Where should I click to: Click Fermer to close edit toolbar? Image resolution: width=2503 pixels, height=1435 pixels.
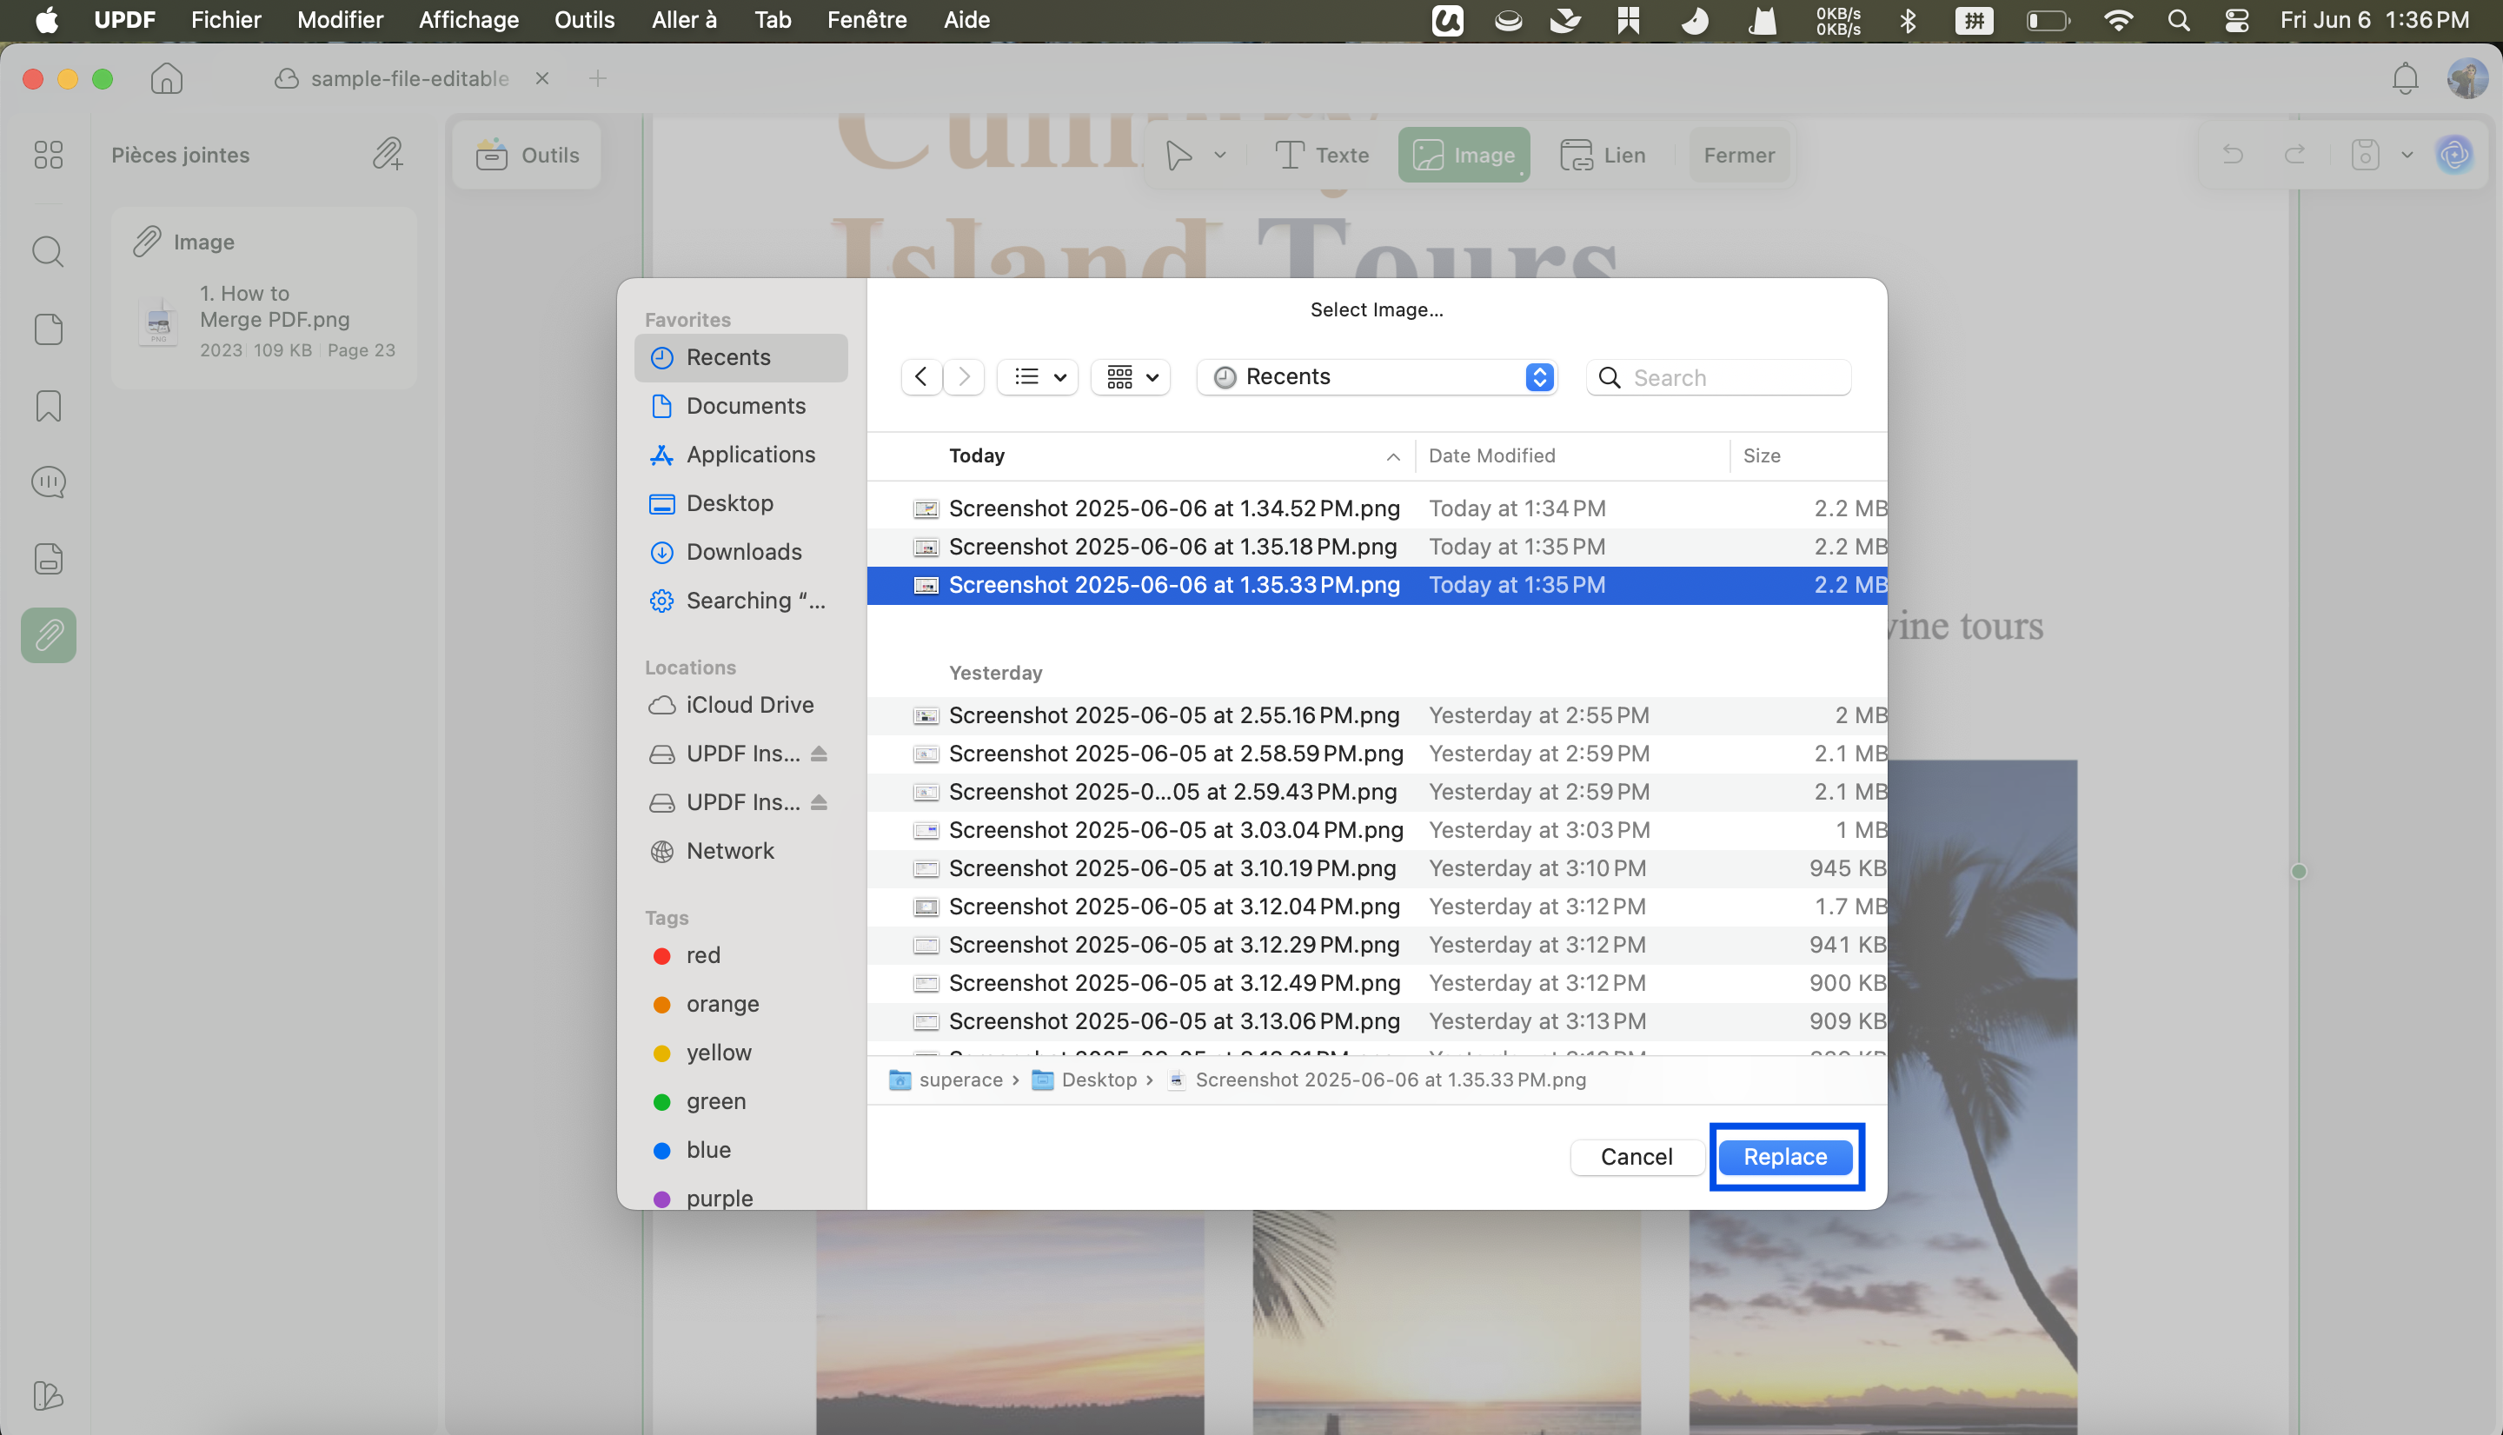tap(1738, 155)
